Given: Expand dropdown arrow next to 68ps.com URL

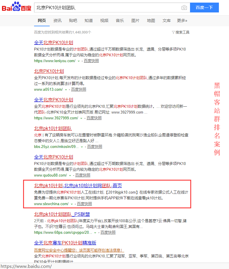Looking at the screenshot, I should pyautogui.click(x=95, y=233).
